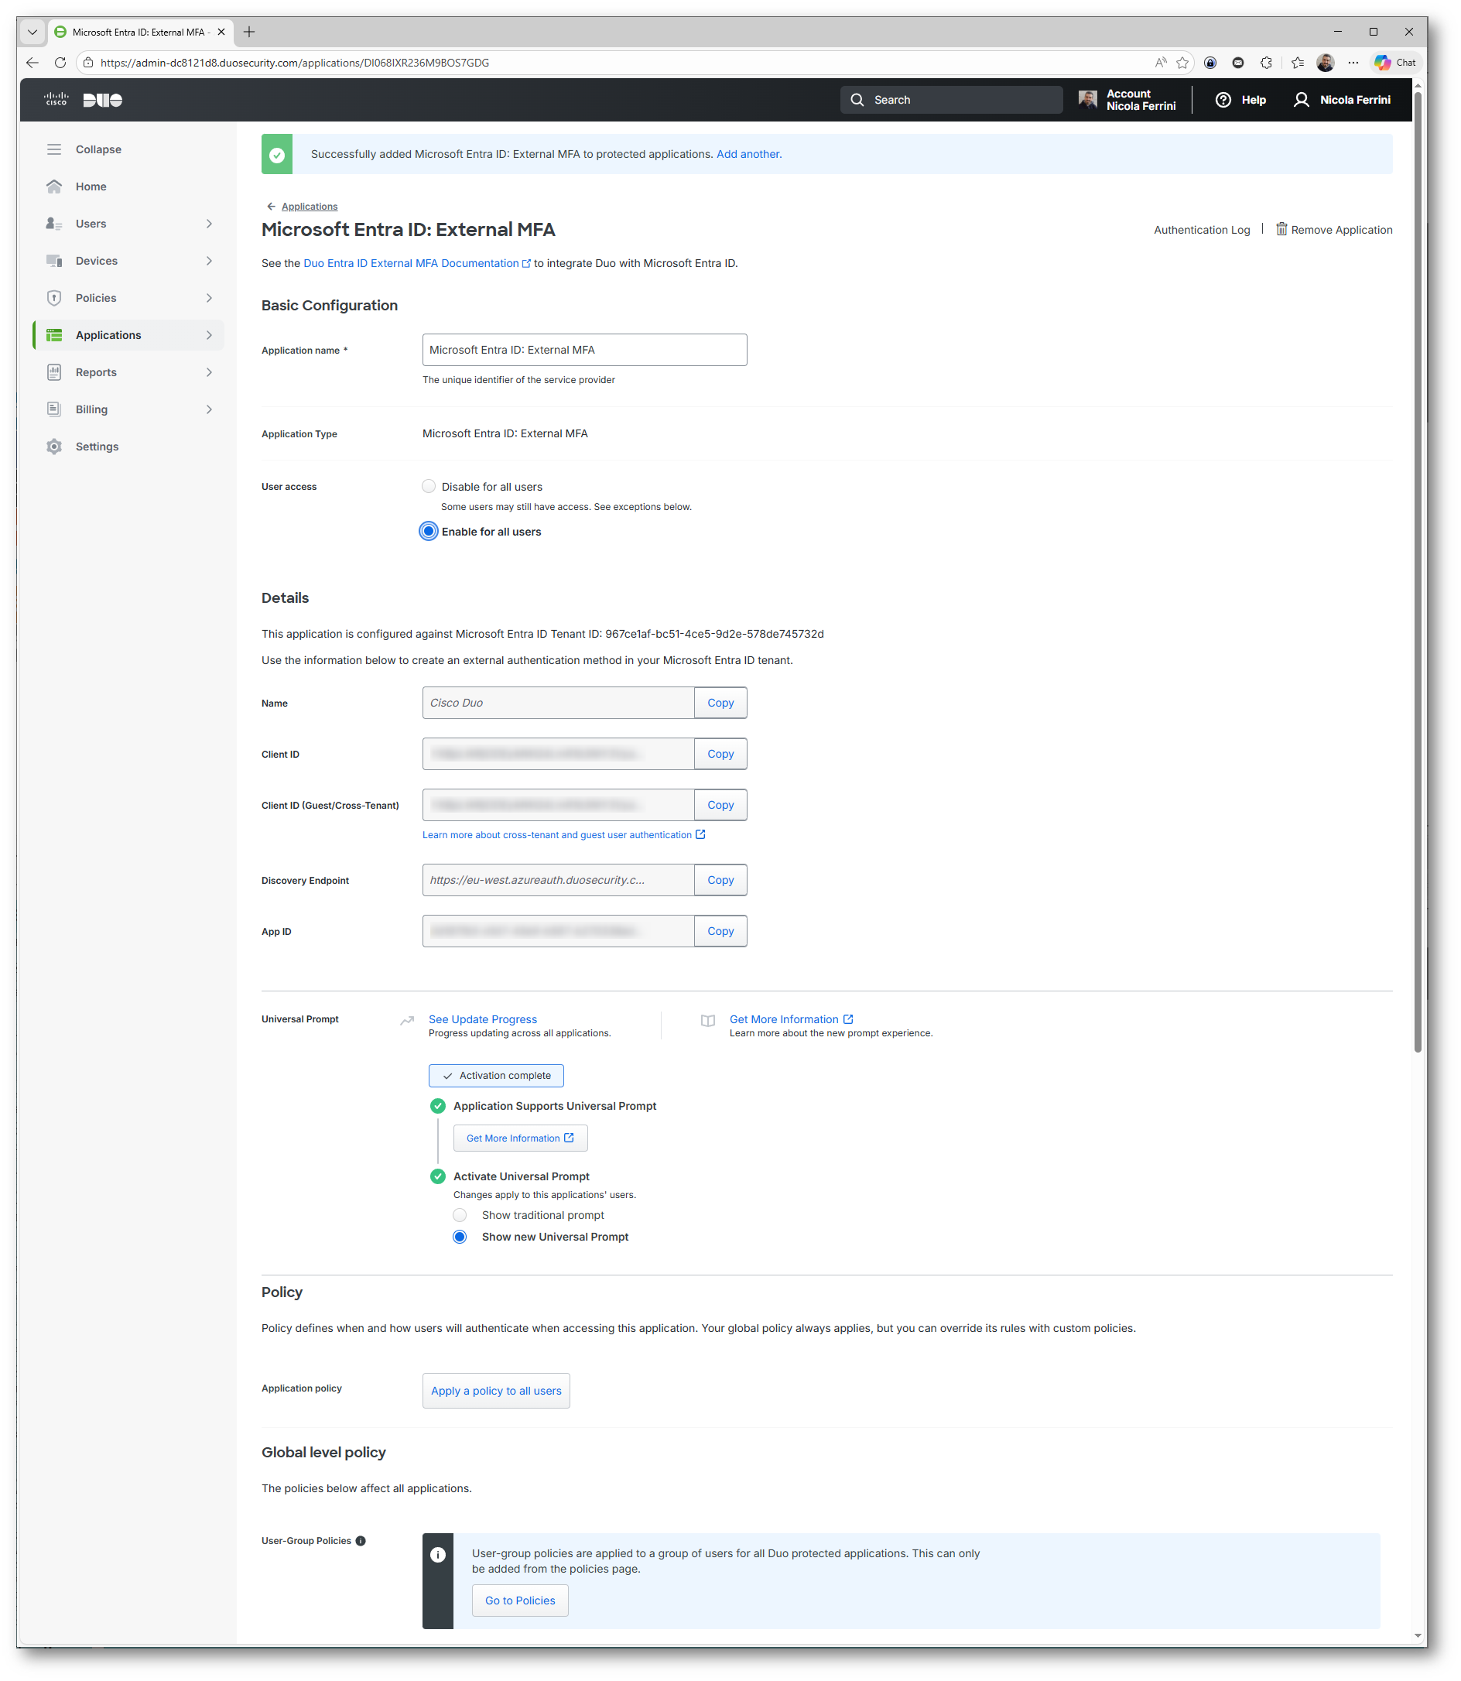1461x1681 pixels.
Task: Open the Policies sidebar section
Action: [x=128, y=297]
